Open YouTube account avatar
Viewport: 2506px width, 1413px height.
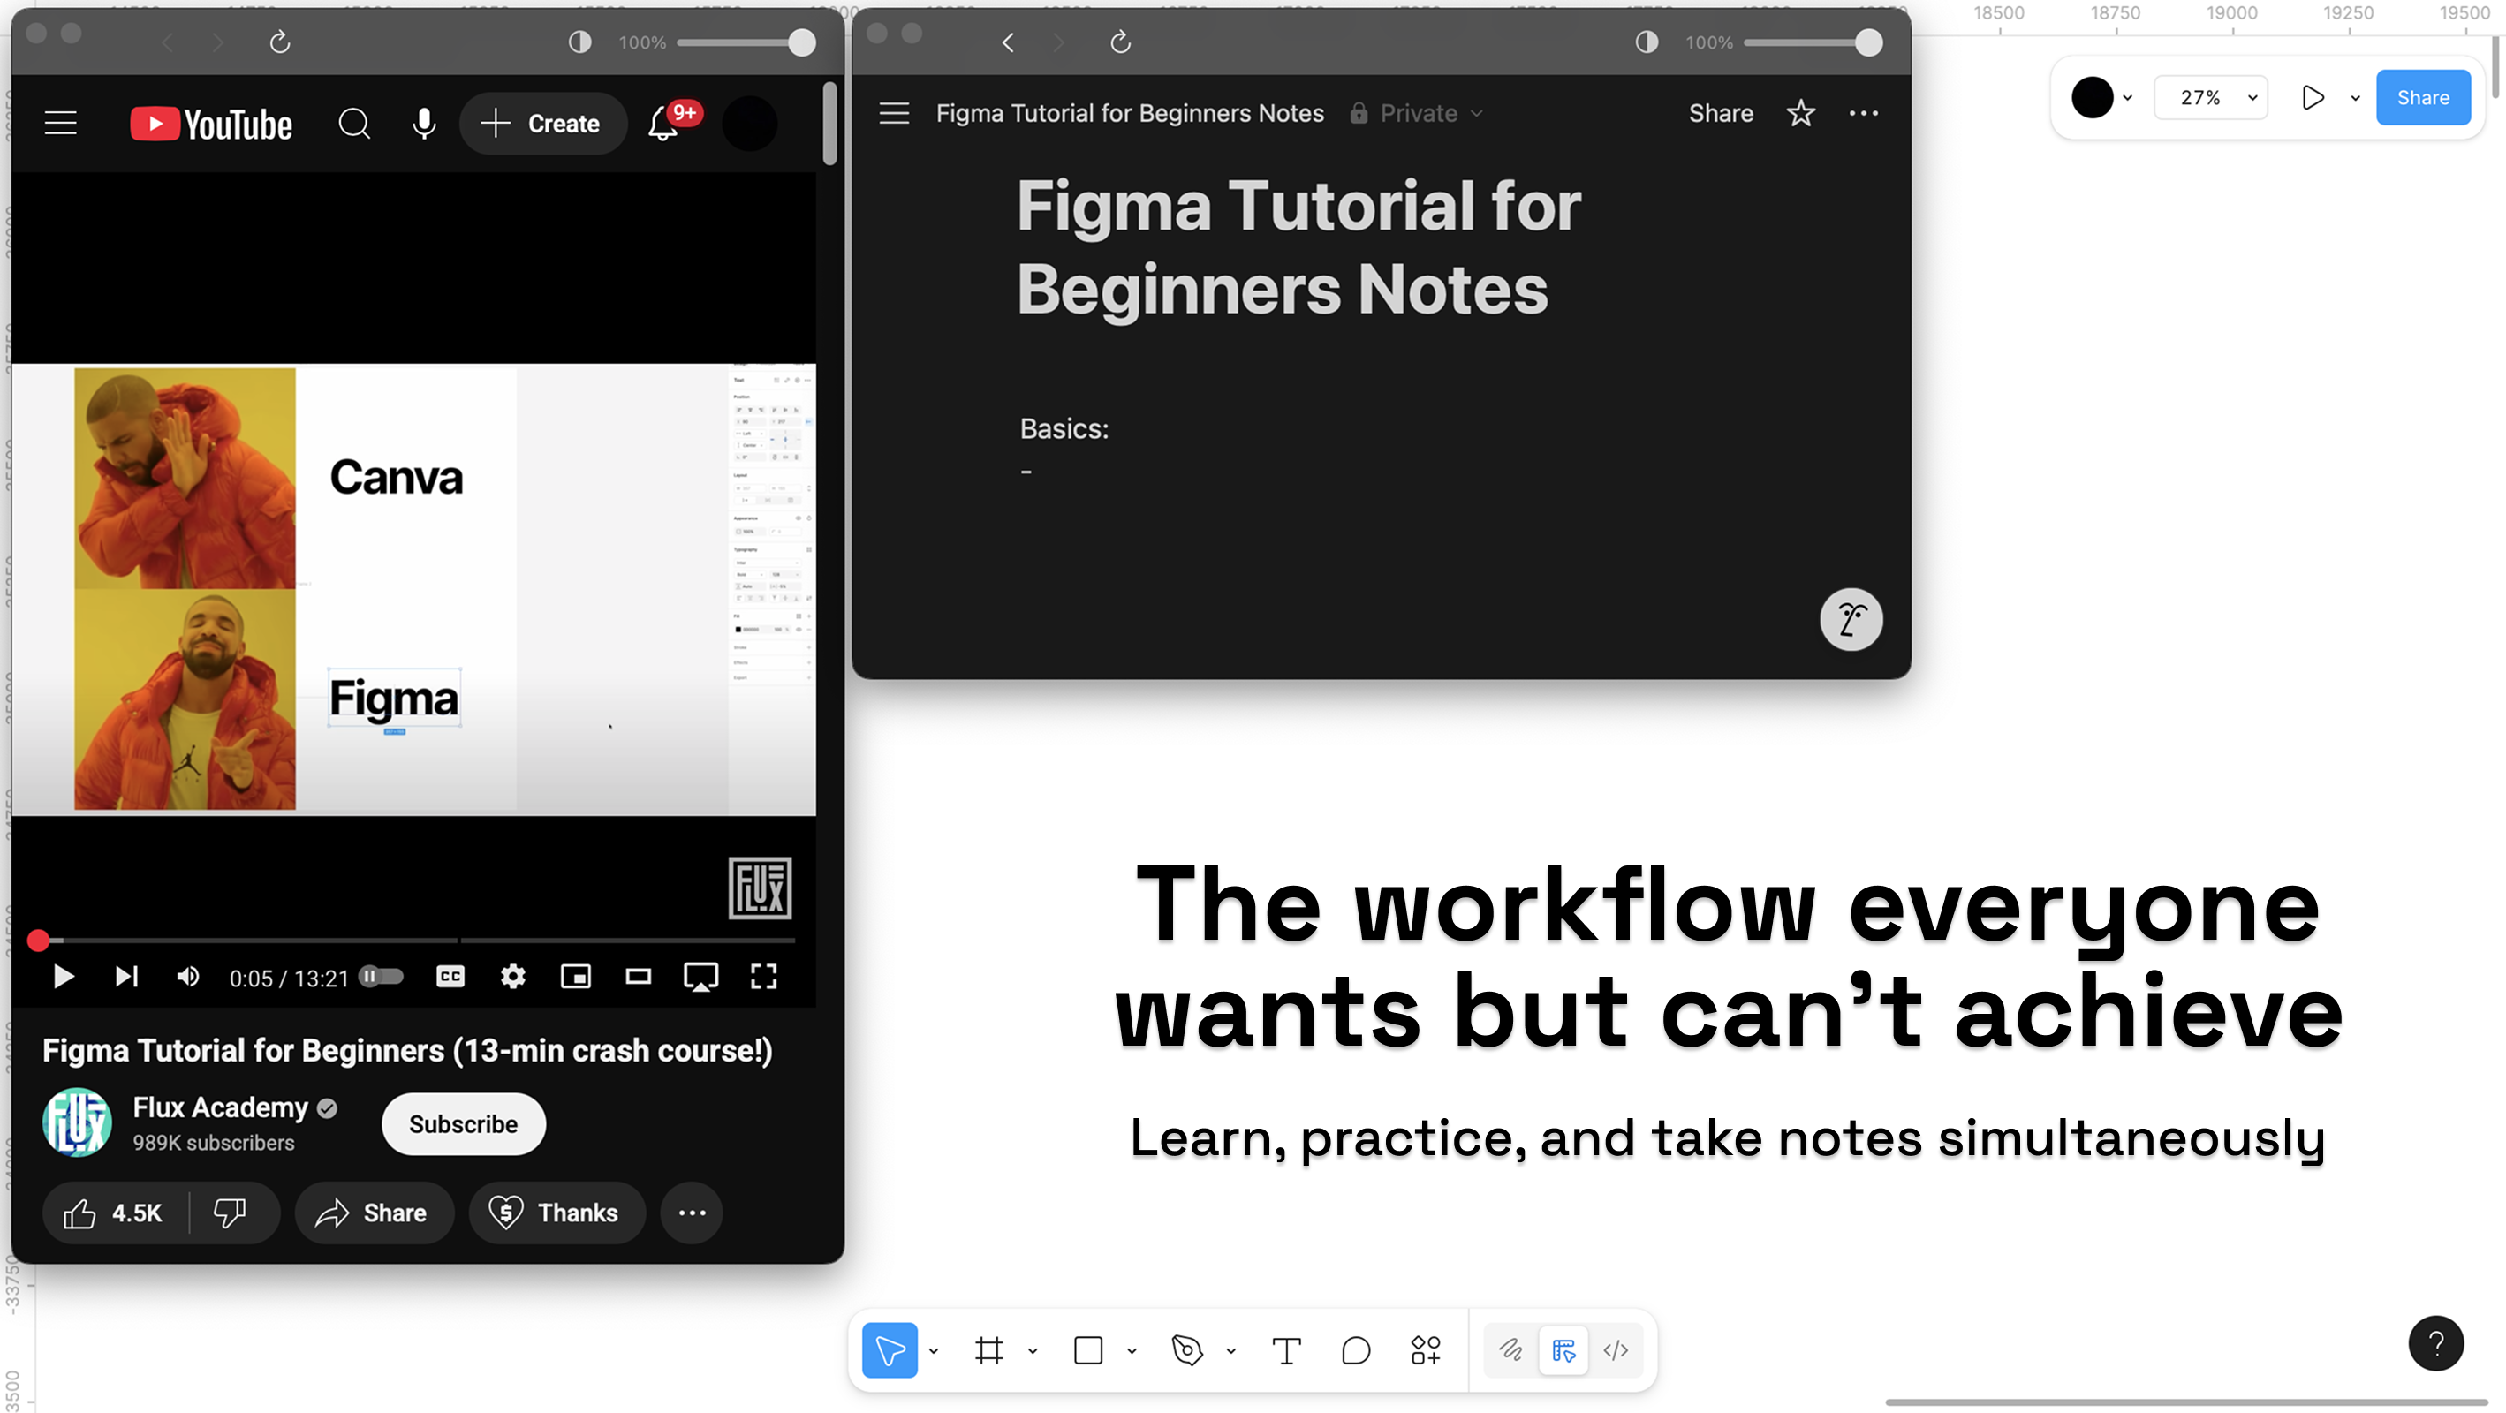click(749, 124)
